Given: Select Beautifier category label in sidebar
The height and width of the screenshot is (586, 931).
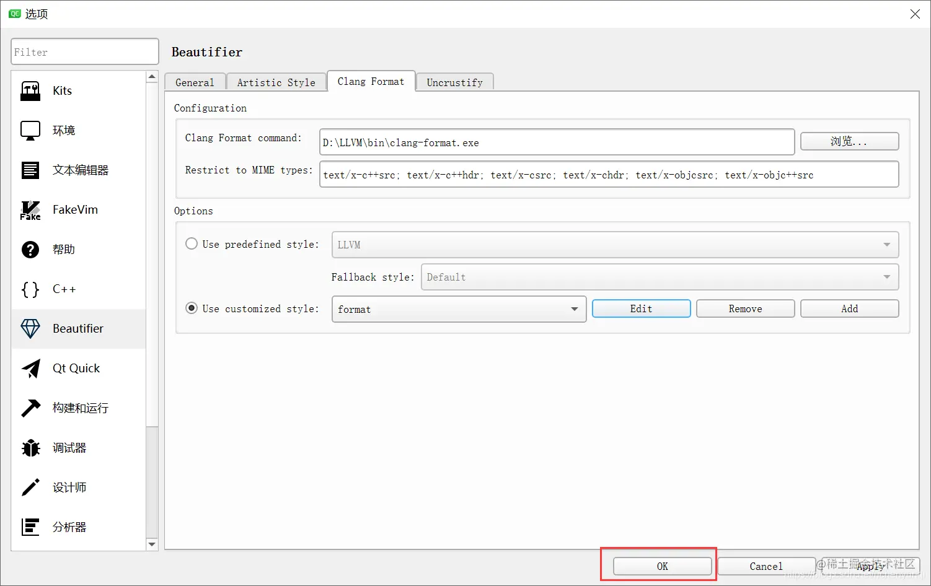Looking at the screenshot, I should pyautogui.click(x=78, y=329).
